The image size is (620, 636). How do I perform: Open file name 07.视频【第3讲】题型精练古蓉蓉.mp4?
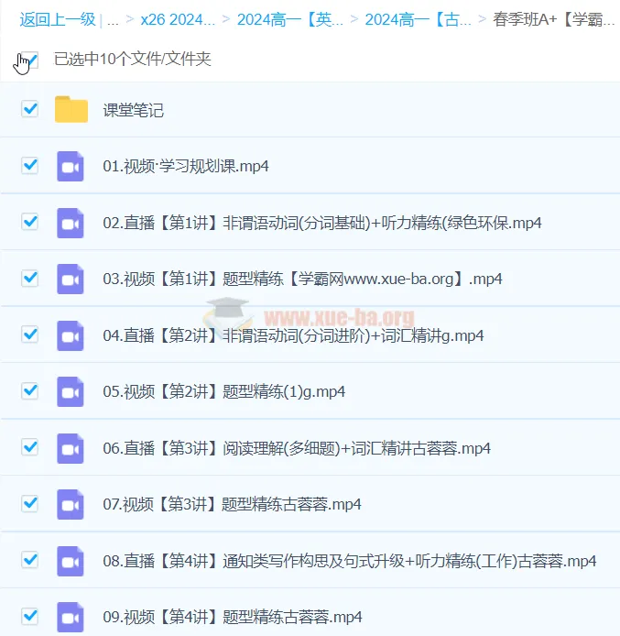pyautogui.click(x=232, y=505)
